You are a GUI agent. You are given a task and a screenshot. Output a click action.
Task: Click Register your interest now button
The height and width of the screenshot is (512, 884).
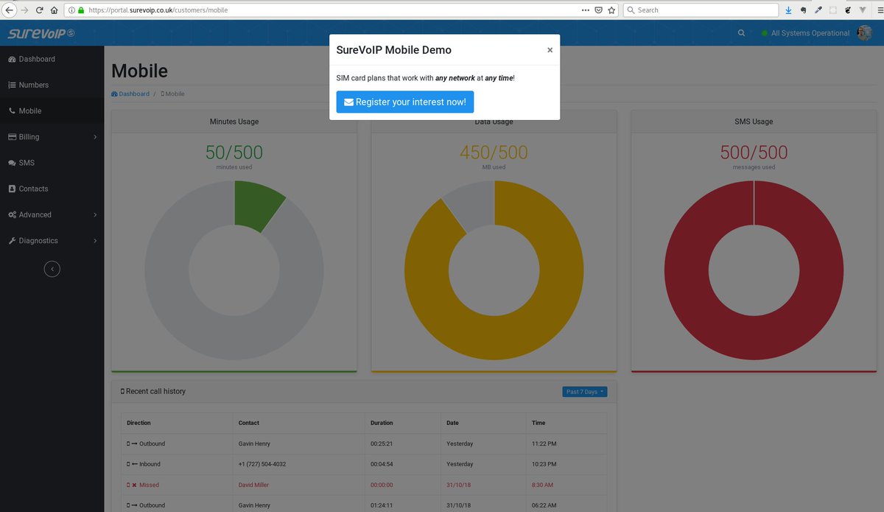pyautogui.click(x=405, y=102)
